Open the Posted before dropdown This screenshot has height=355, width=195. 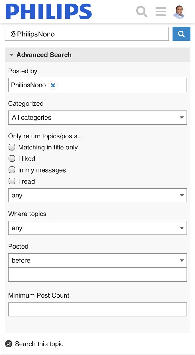click(x=97, y=260)
